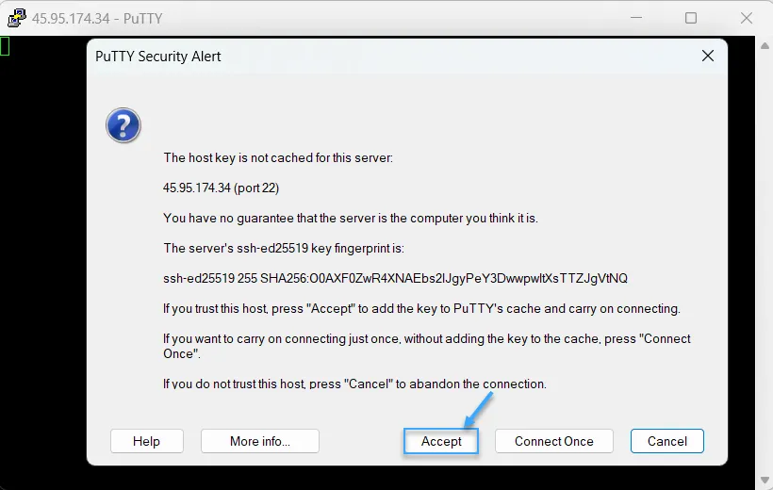
Task: Click the blue question mark icon
Action: coord(123,125)
